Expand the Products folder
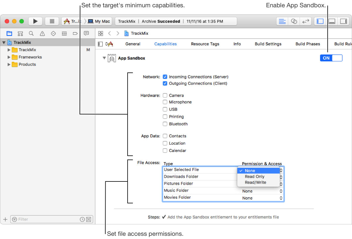Screen dimensions: 352x239 (9, 65)
